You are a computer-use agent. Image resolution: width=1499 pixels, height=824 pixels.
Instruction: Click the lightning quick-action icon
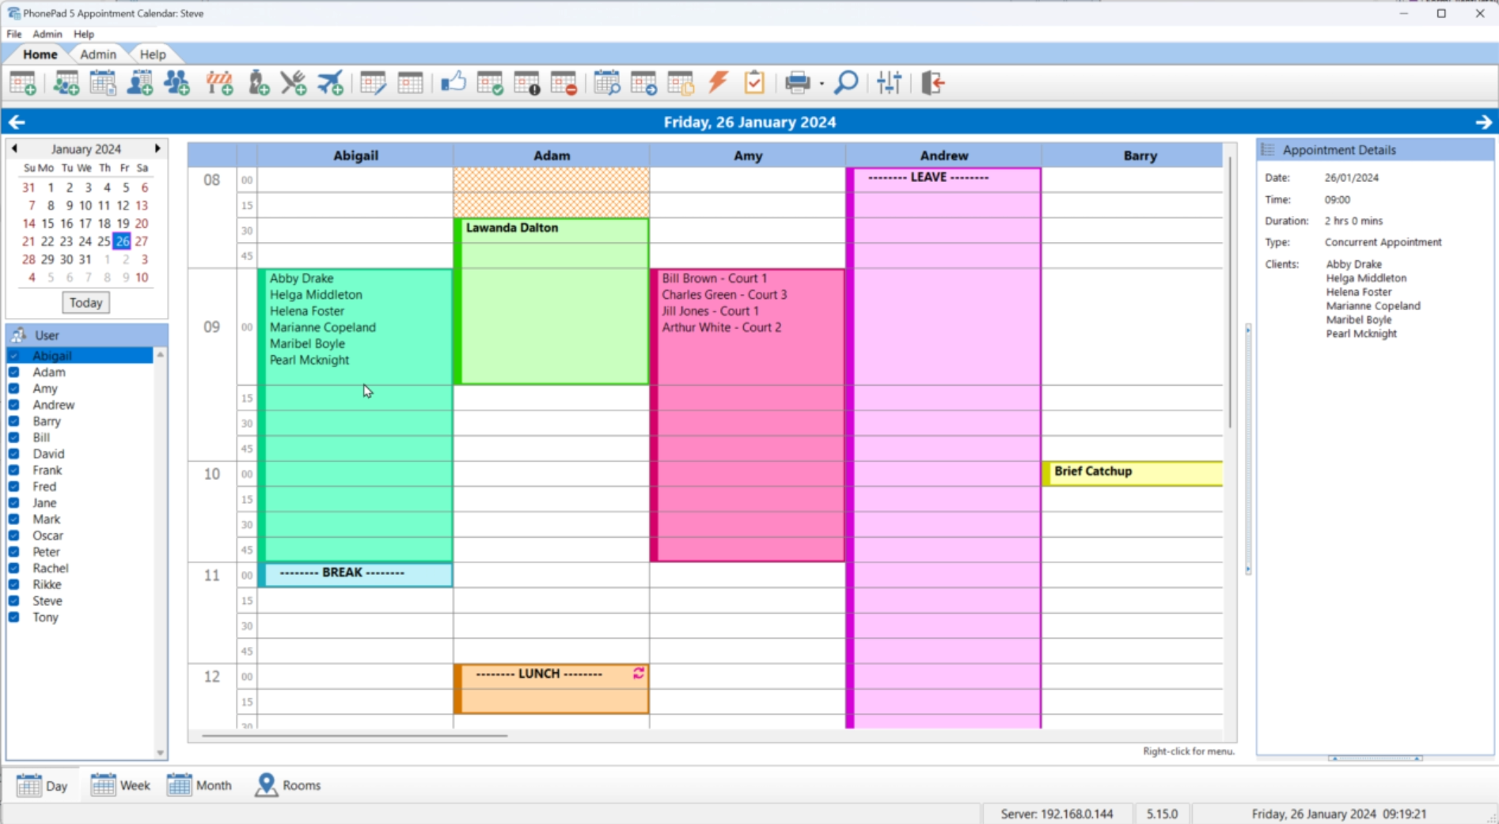pos(717,82)
